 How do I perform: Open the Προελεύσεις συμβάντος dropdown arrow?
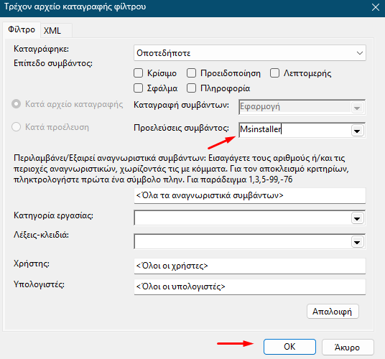pos(357,131)
